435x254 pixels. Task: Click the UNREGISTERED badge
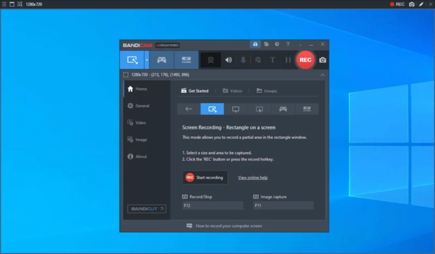[167, 45]
